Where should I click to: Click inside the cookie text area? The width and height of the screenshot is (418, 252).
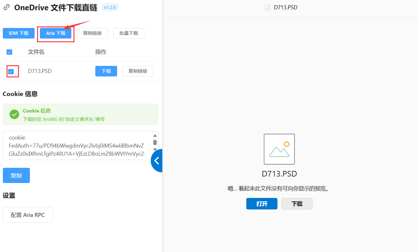pyautogui.click(x=76, y=145)
